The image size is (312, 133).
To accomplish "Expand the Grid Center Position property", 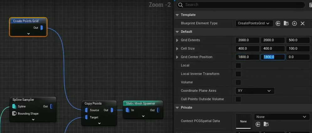I will pos(177,57).
